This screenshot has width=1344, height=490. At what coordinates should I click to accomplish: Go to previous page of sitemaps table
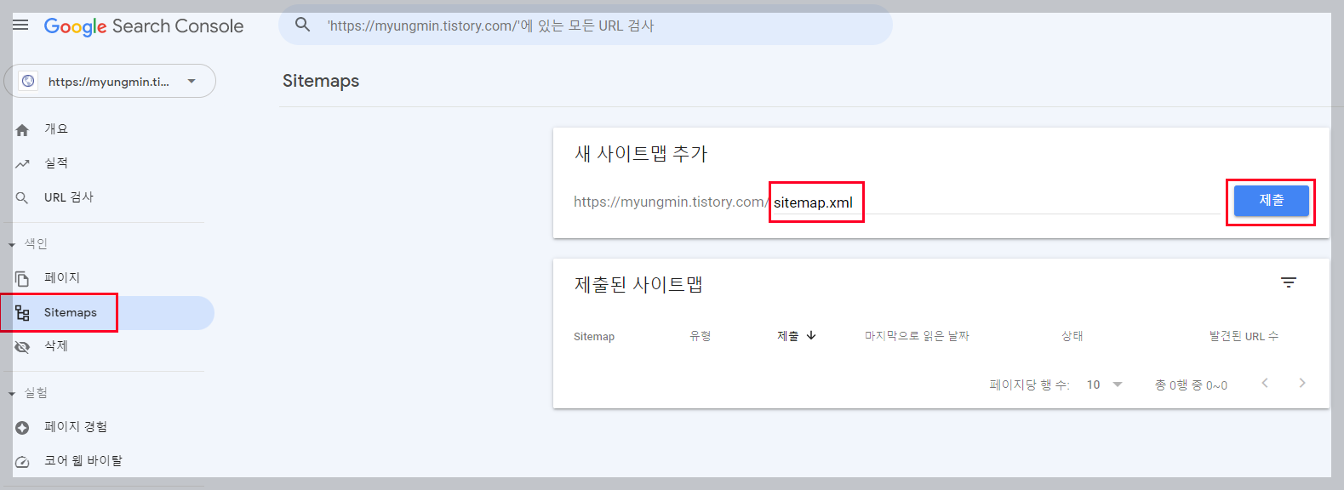(x=1265, y=383)
